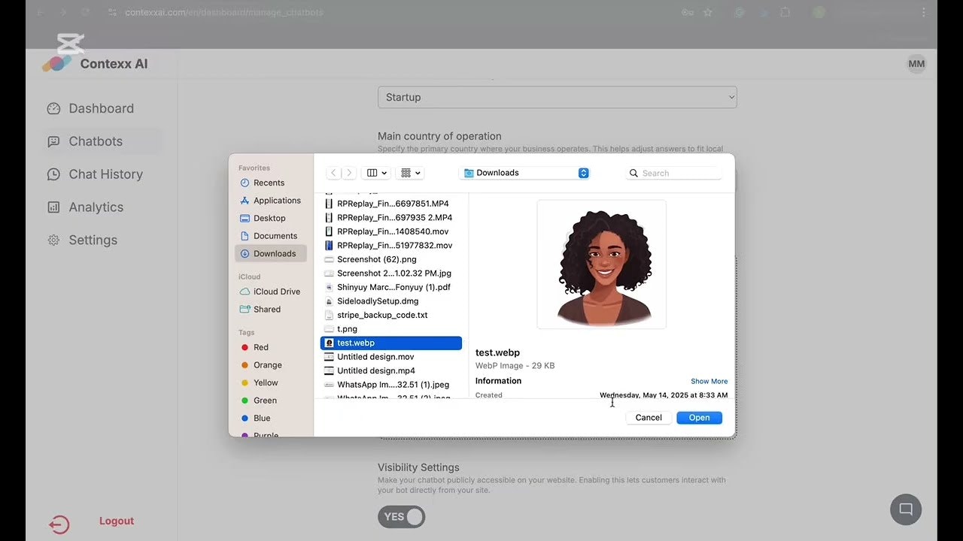Open Downloads location popup menu
This screenshot has width=963, height=541.
point(524,173)
